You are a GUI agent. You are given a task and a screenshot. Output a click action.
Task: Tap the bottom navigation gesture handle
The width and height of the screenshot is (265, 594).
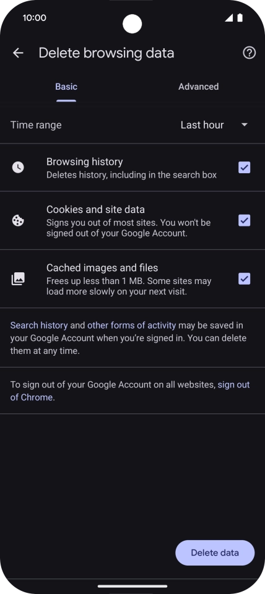(x=132, y=586)
